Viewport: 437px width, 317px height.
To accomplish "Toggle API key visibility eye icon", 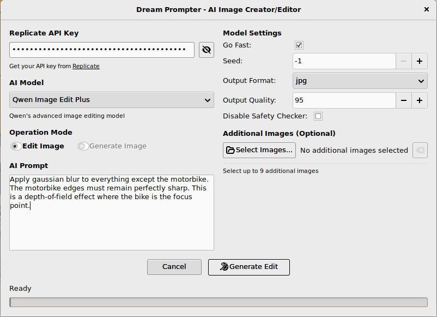I will (206, 50).
